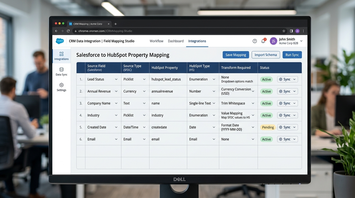Click Active status badge in Email row

[267, 139]
